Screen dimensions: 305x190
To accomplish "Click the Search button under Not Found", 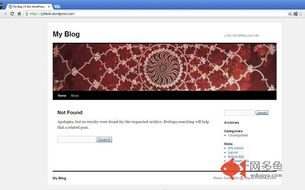I will (104, 139).
